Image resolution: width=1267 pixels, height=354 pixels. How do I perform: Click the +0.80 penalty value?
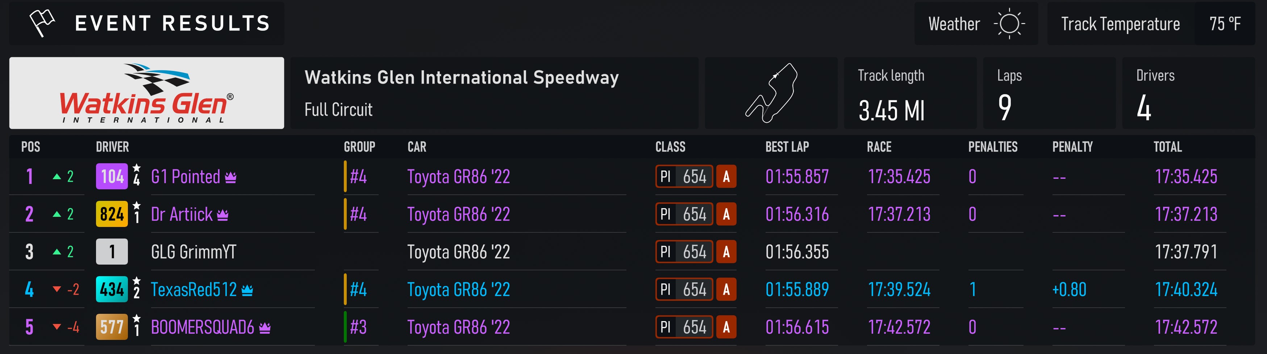1069,290
